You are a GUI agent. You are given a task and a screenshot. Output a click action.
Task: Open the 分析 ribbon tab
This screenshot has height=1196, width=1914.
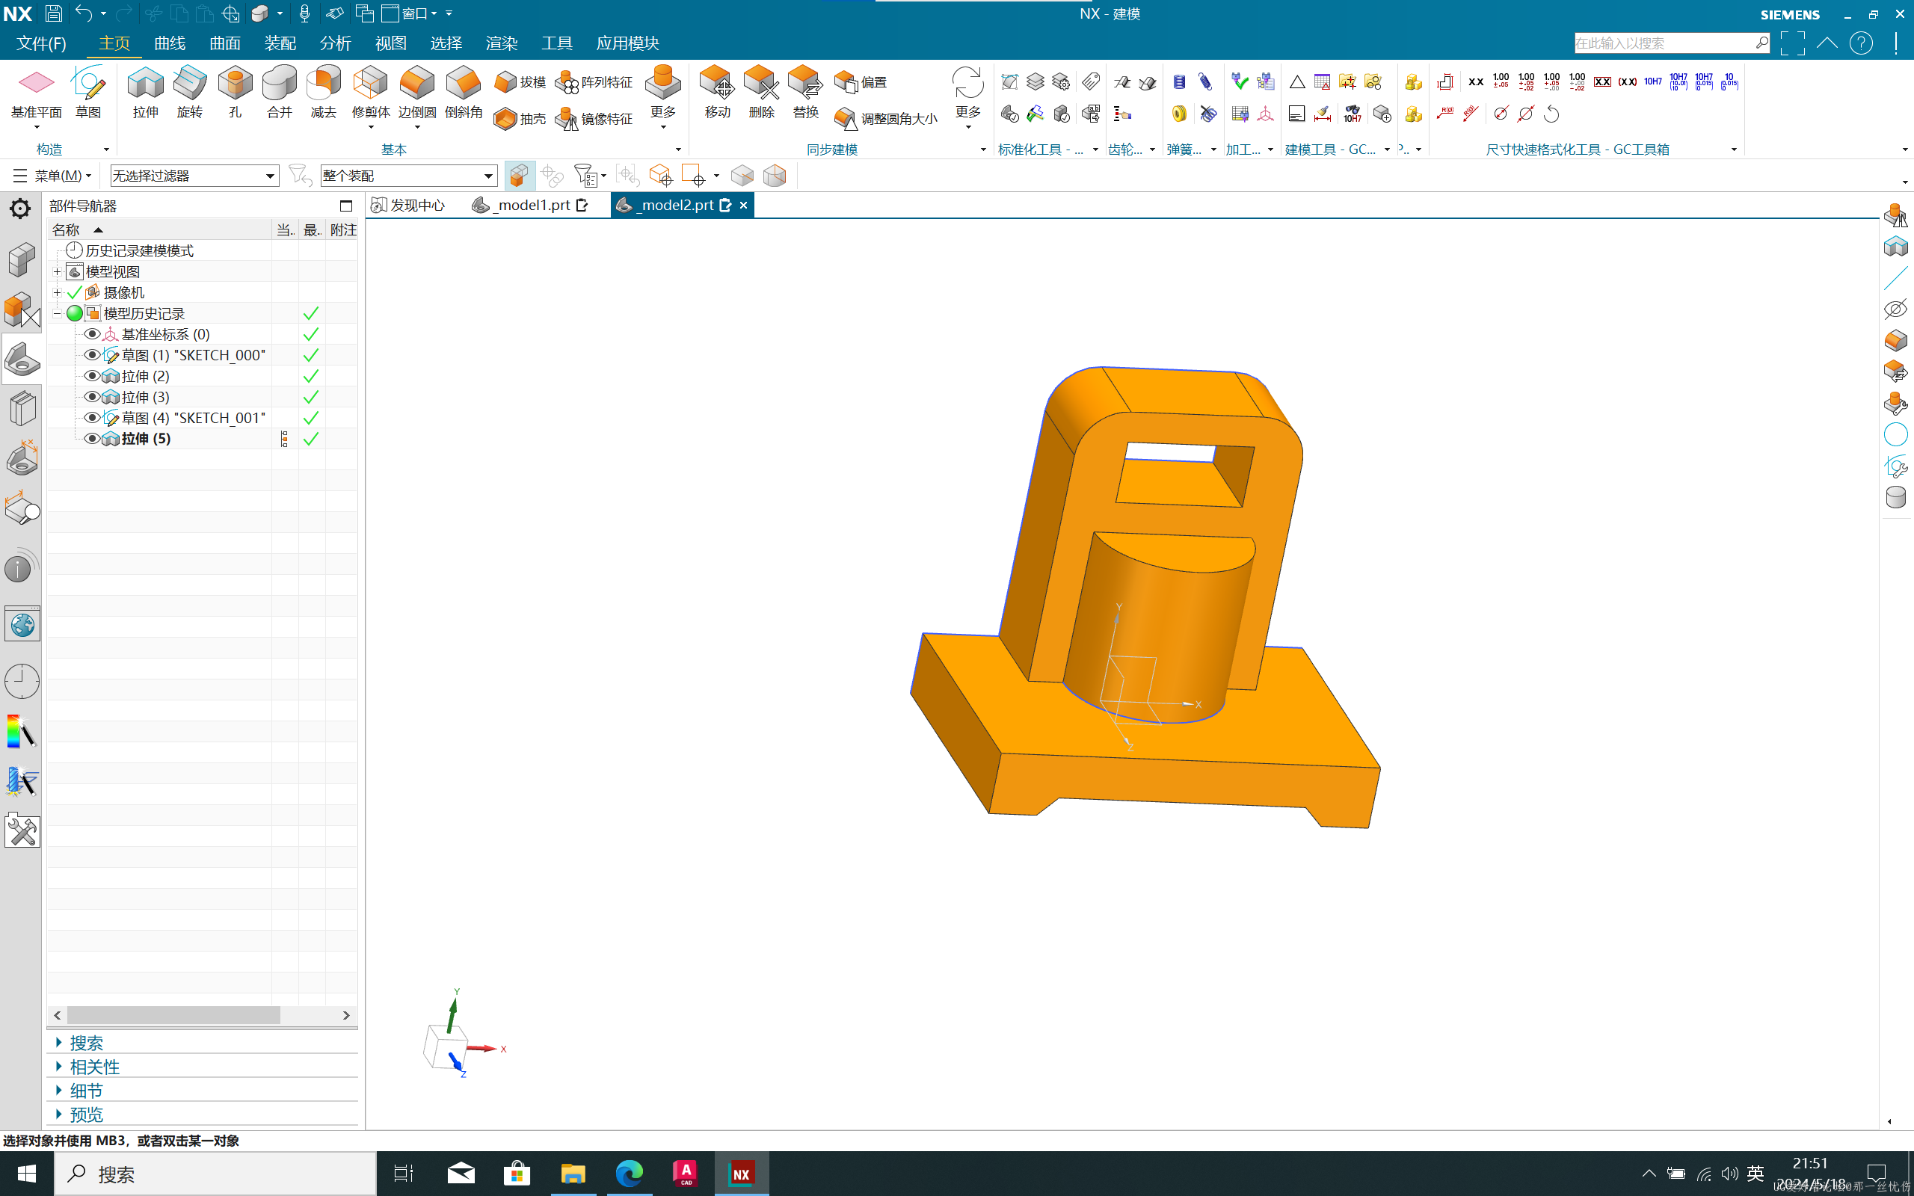pos(336,43)
